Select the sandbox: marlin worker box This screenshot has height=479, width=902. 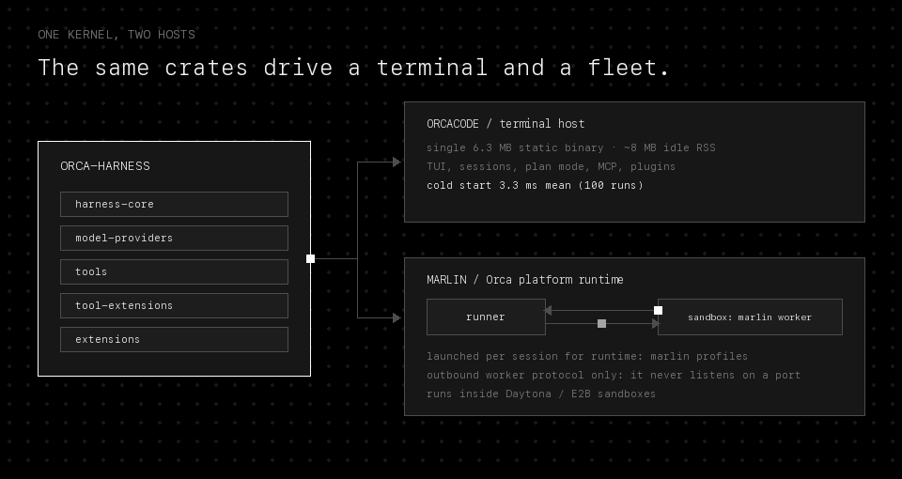750,317
